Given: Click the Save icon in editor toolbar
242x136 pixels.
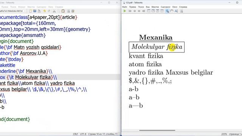Looking at the screenshot, I should tap(39, 11).
